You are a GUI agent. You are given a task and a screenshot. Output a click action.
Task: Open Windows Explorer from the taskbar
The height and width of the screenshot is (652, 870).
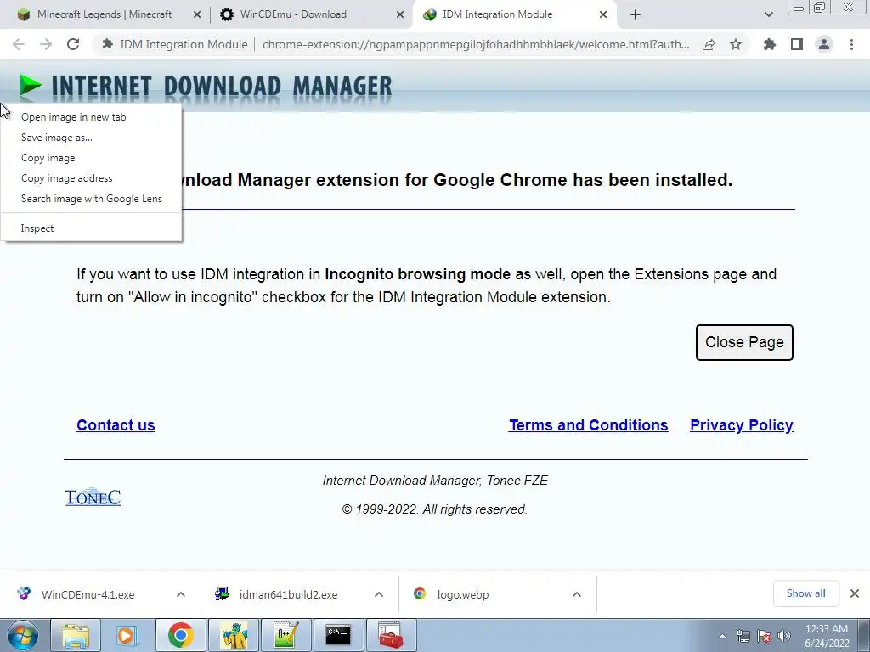pyautogui.click(x=76, y=635)
